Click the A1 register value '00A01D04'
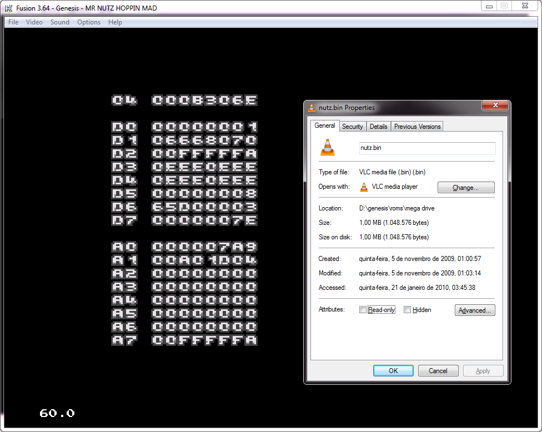This screenshot has height=432, width=542. click(204, 260)
